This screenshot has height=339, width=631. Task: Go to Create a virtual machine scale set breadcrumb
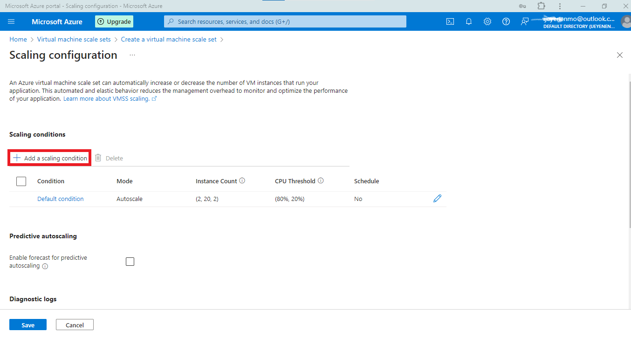pyautogui.click(x=169, y=40)
